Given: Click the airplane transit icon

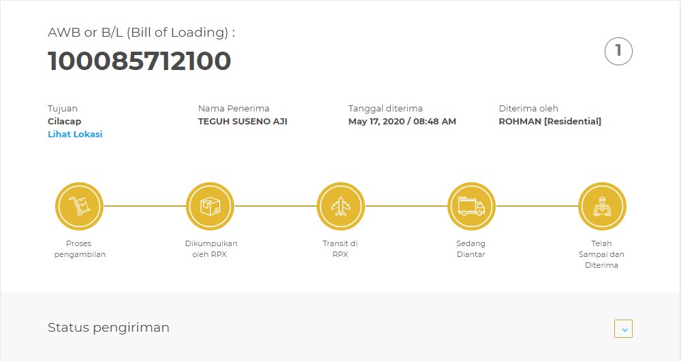Looking at the screenshot, I should [x=340, y=206].
